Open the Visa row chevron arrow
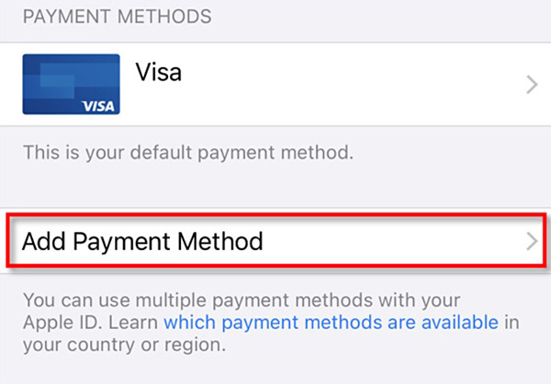Screen dimensions: 551x384 click(532, 85)
